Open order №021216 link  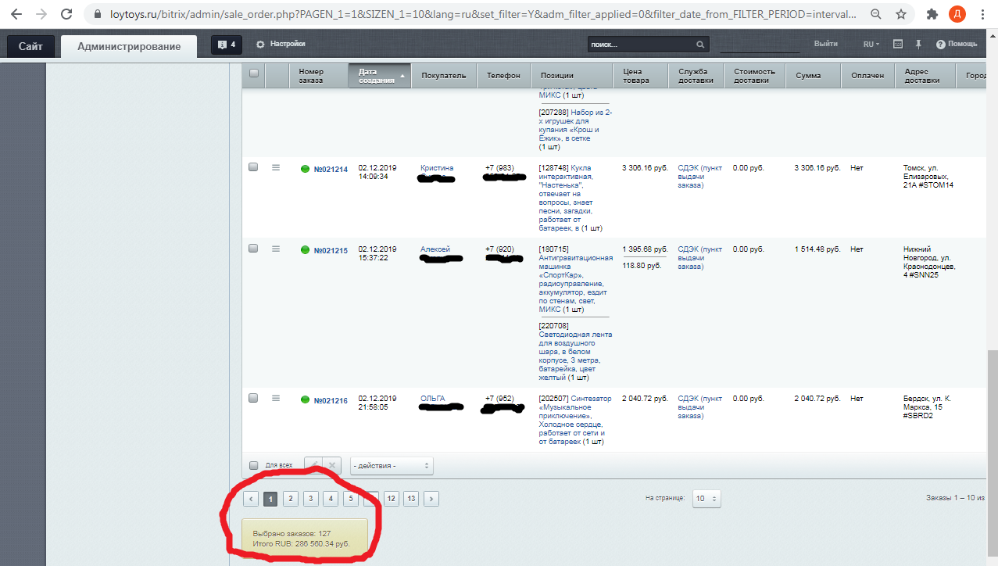click(x=331, y=401)
